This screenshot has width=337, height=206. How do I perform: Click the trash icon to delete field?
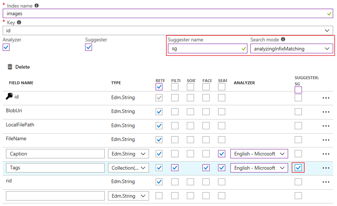10,67
